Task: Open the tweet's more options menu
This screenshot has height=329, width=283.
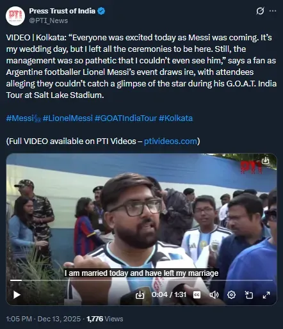Action: click(273, 11)
